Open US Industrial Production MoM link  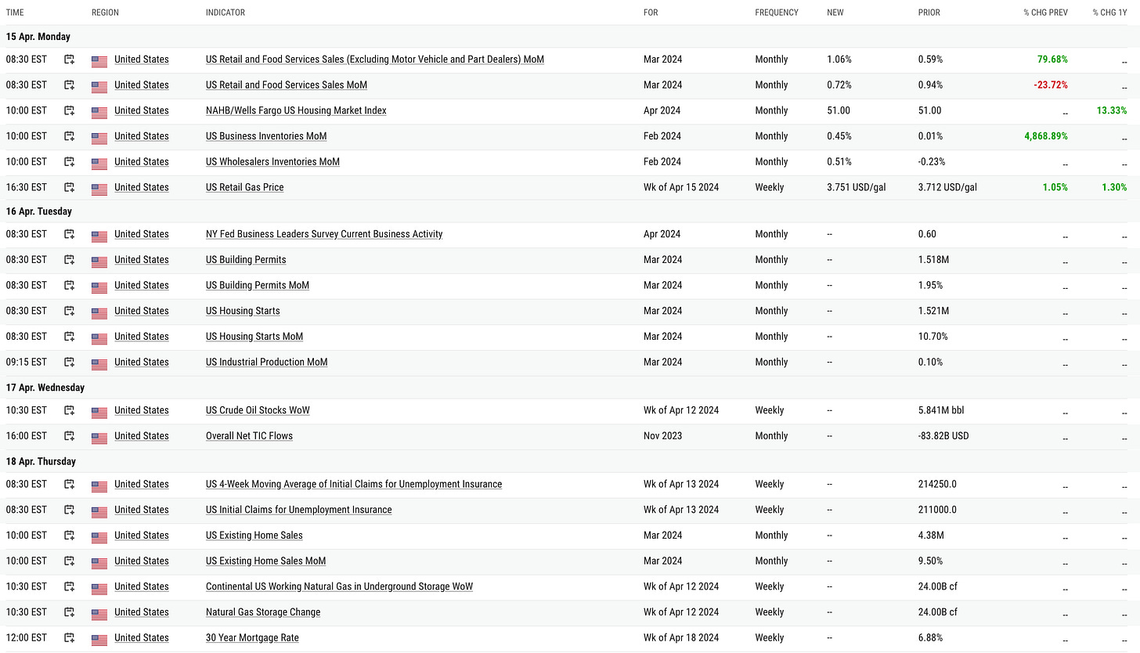click(x=267, y=362)
